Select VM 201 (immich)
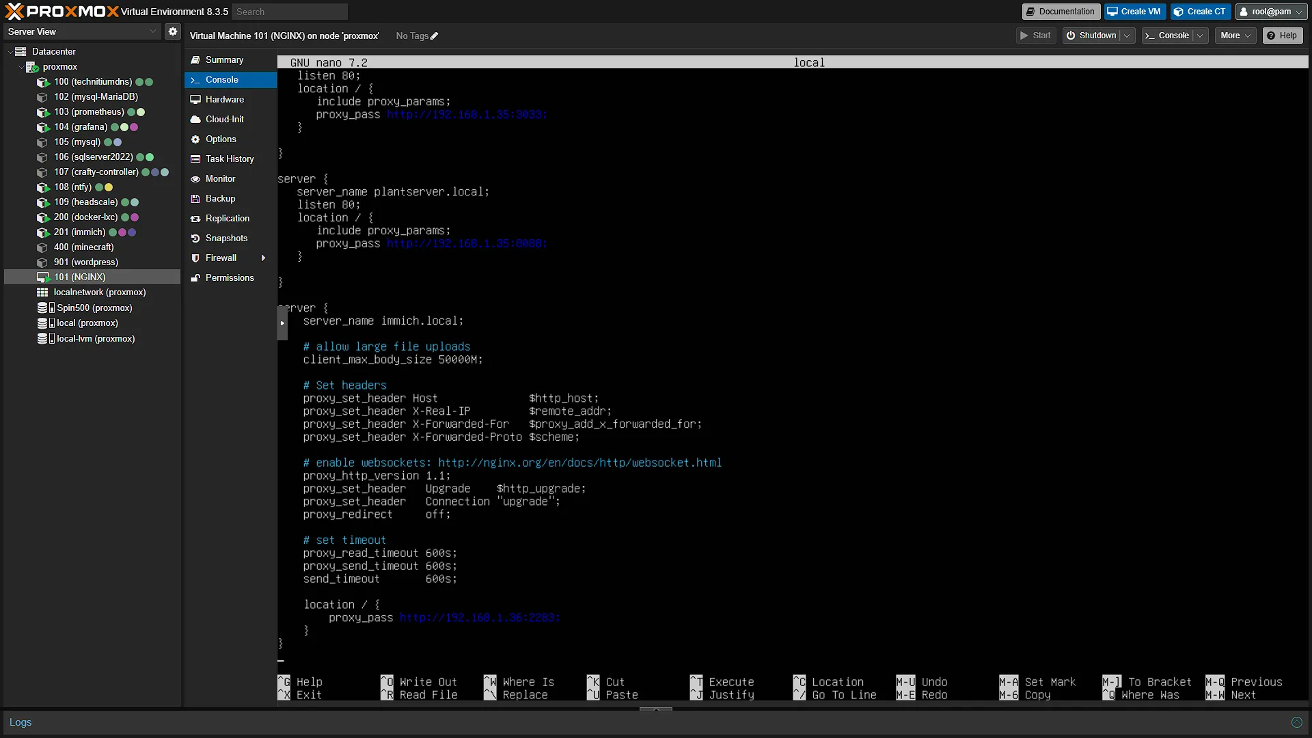Viewport: 1312px width, 738px height. (79, 232)
